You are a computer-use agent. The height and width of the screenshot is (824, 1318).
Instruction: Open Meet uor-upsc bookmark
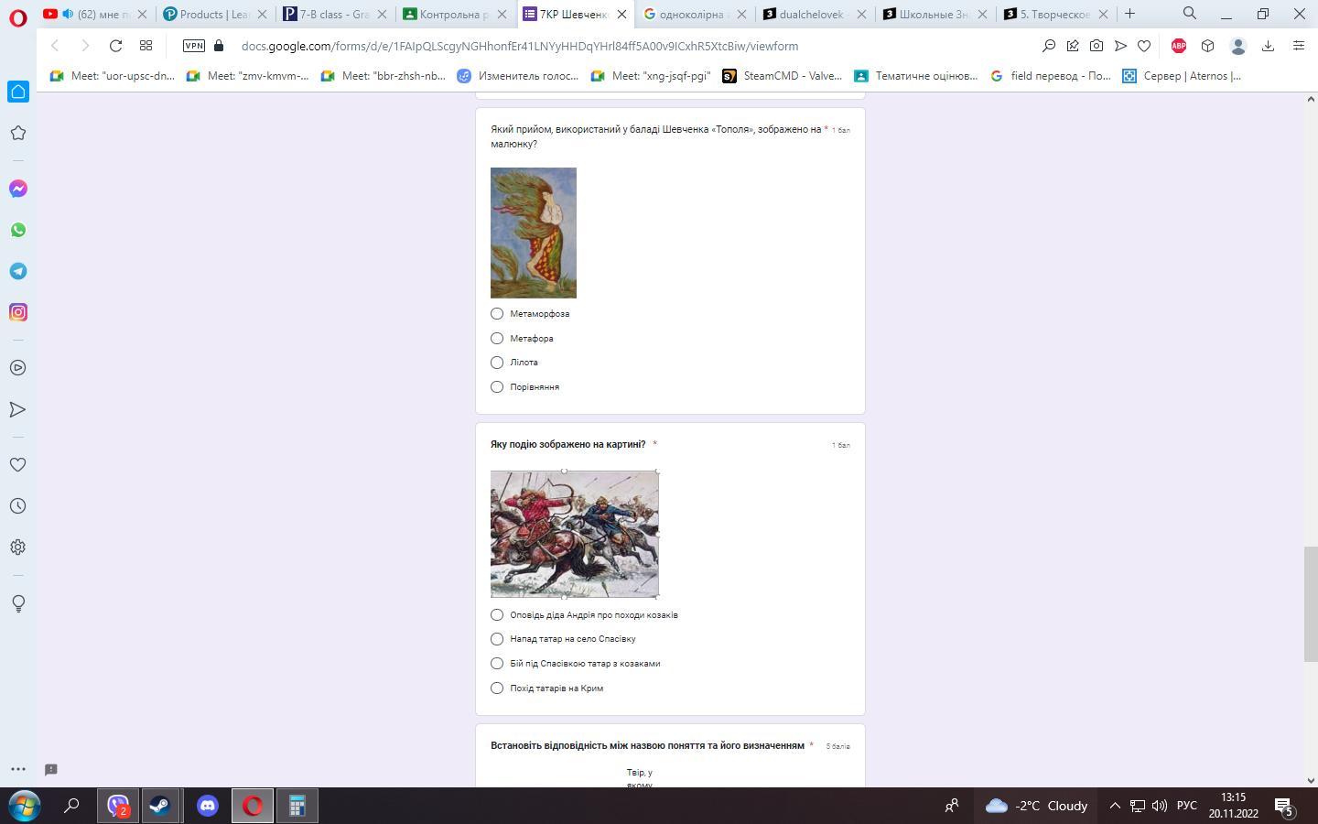coord(112,76)
